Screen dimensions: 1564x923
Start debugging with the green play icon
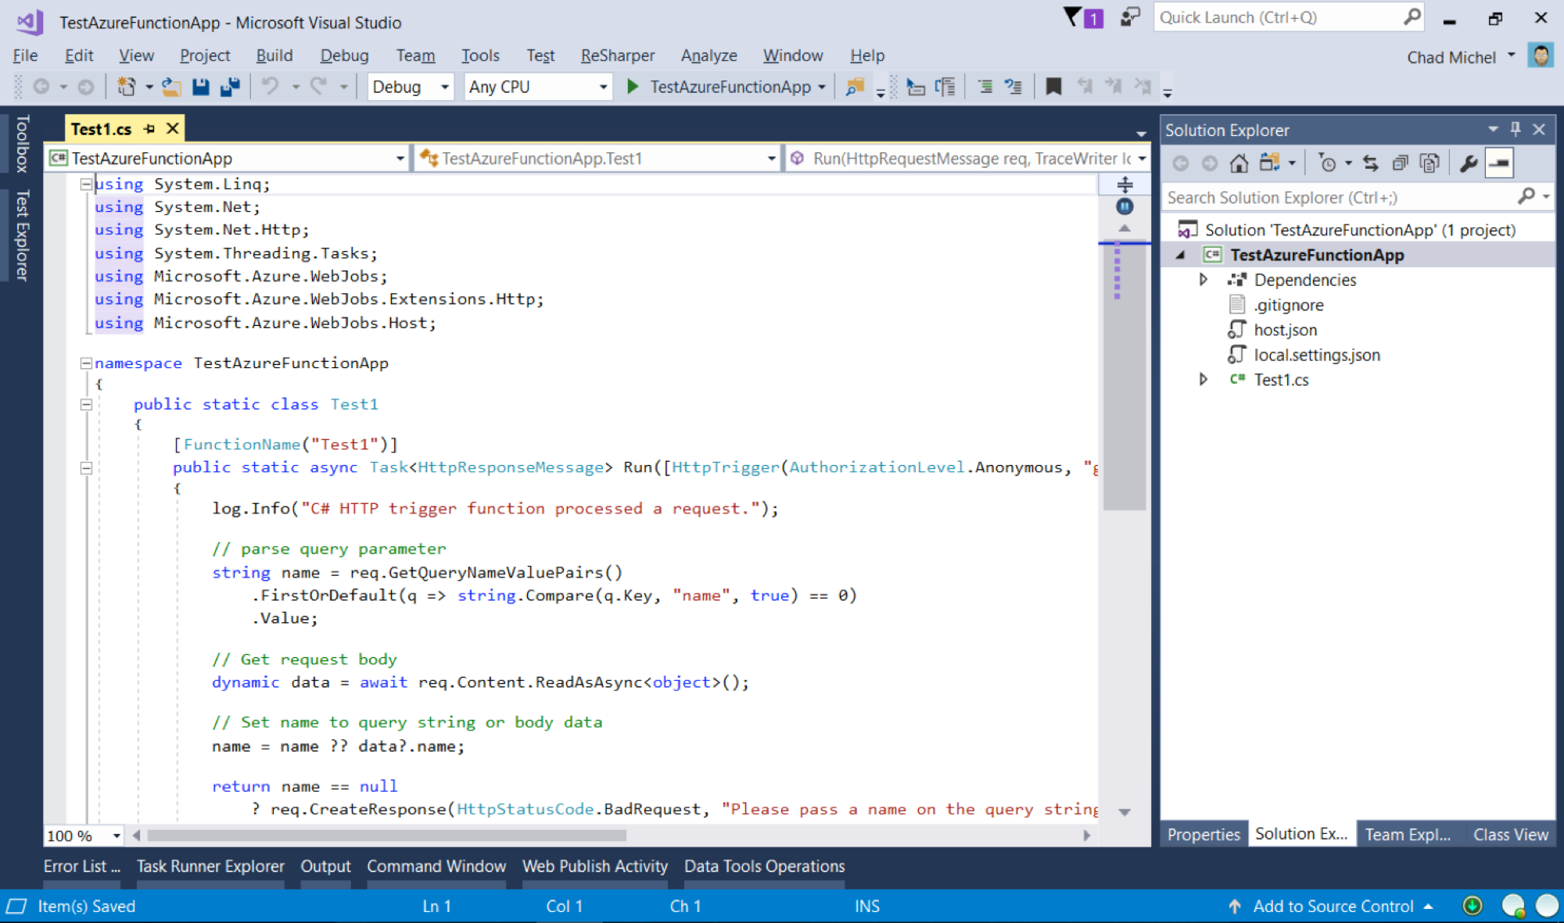coord(633,87)
